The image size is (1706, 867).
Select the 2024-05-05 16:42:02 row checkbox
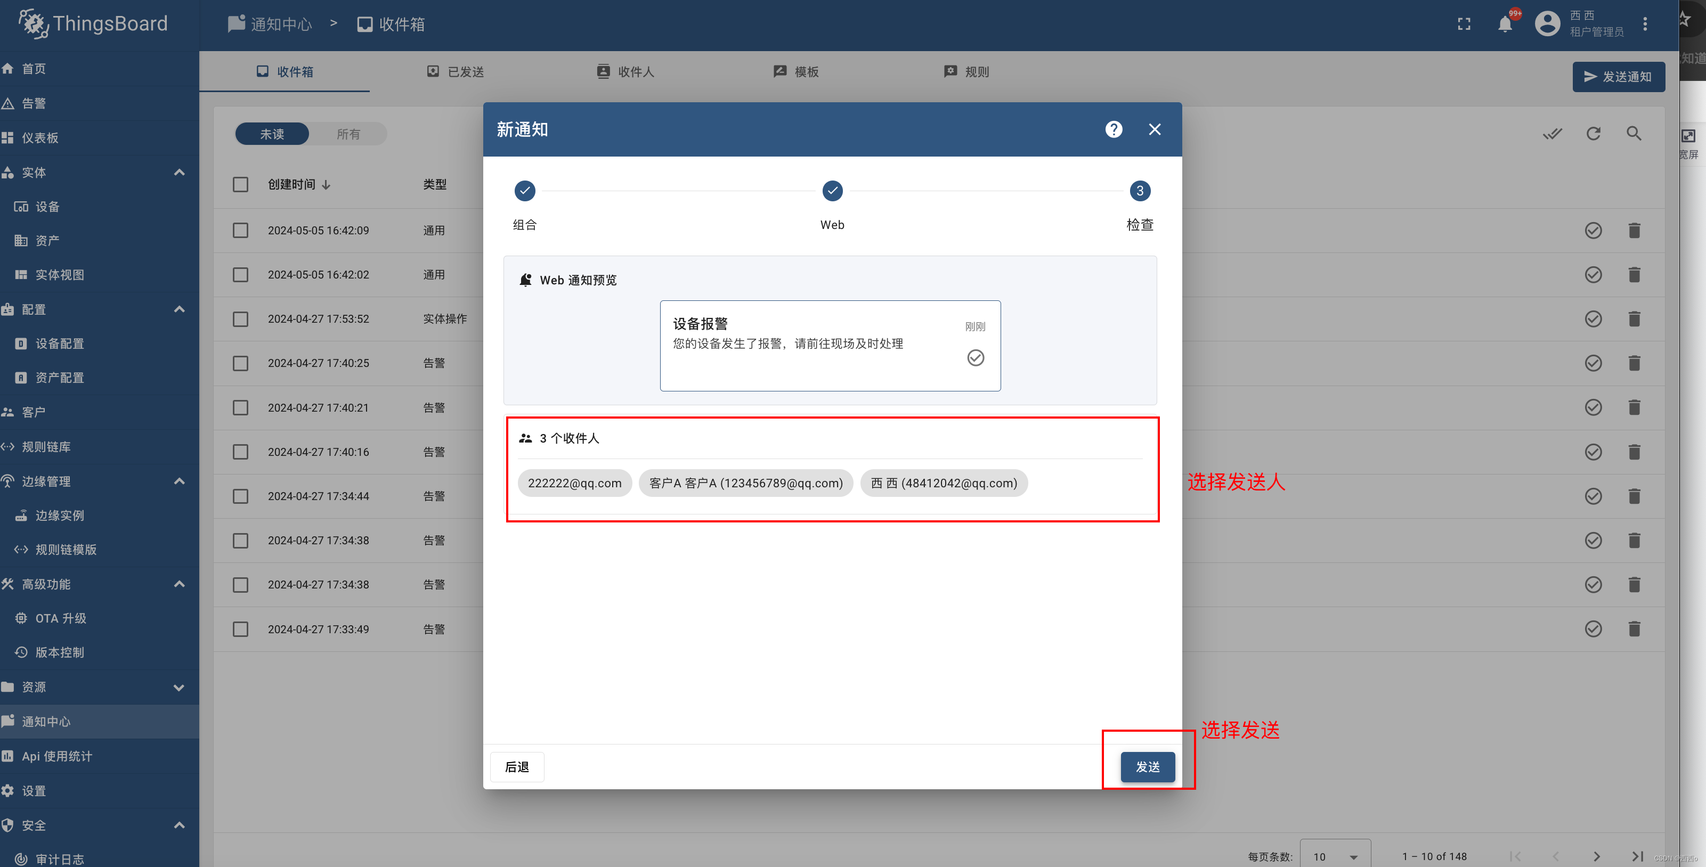point(240,275)
